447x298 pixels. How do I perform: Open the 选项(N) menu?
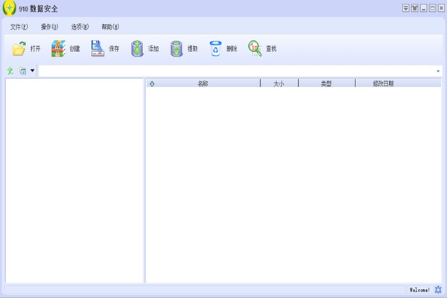click(x=80, y=27)
